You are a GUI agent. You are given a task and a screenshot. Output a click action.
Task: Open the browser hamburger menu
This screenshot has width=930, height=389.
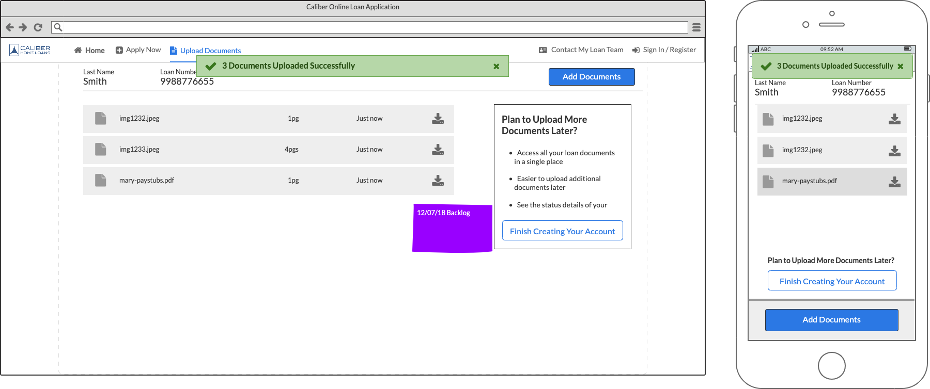tap(696, 27)
